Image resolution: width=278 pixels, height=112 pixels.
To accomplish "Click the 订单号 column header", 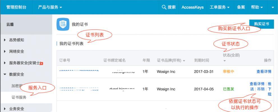I will (65, 60).
